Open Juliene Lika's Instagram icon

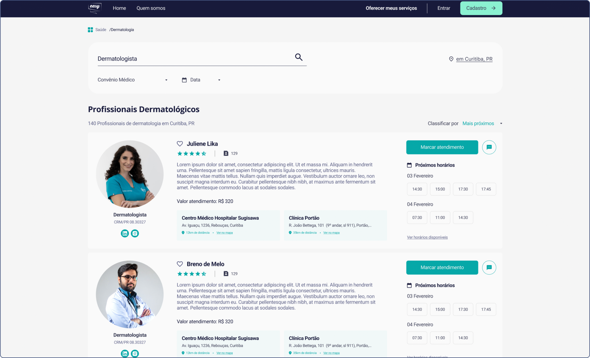click(135, 233)
